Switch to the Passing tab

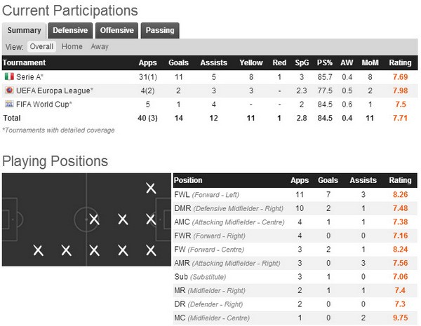pos(160,30)
